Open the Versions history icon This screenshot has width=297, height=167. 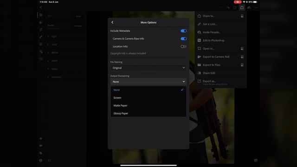[x=41, y=59]
